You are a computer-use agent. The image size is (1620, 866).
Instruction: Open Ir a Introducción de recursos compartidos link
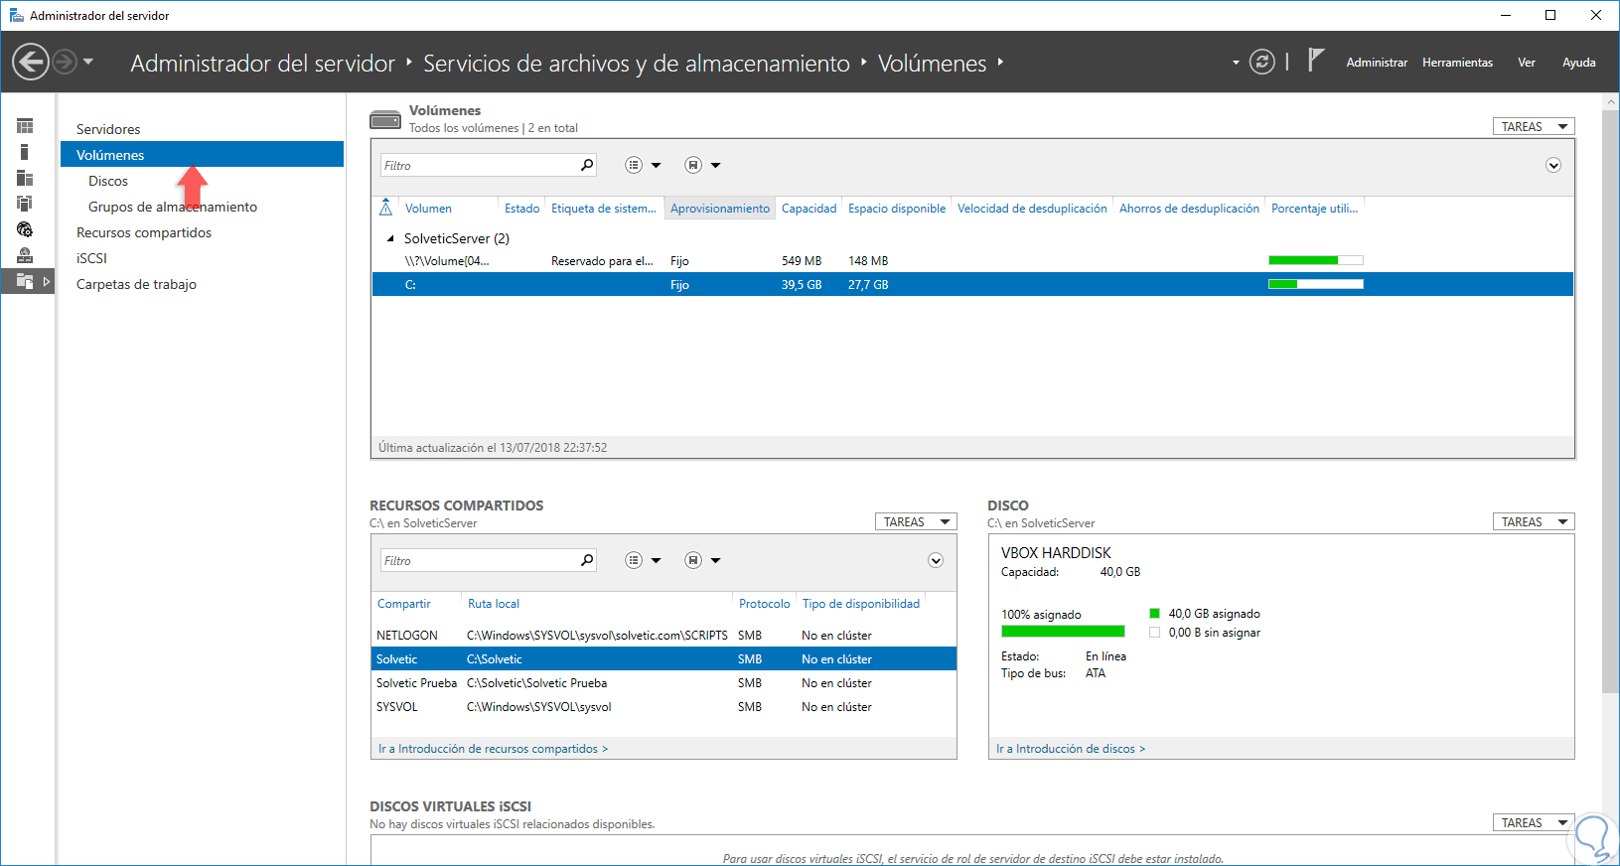click(493, 749)
